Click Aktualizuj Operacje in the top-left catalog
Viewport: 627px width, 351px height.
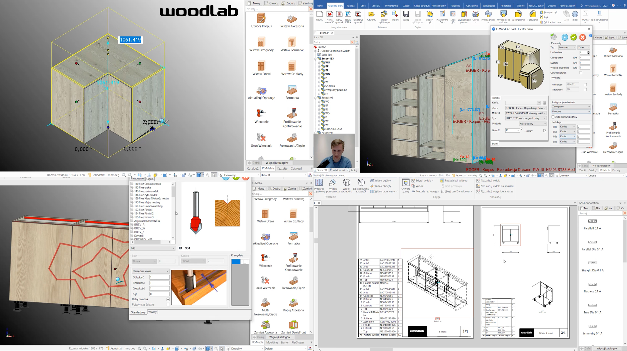coord(261,90)
